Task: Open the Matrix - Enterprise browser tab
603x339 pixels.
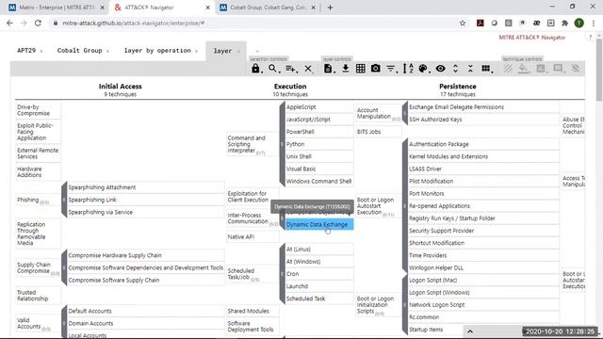Action: 57,8
